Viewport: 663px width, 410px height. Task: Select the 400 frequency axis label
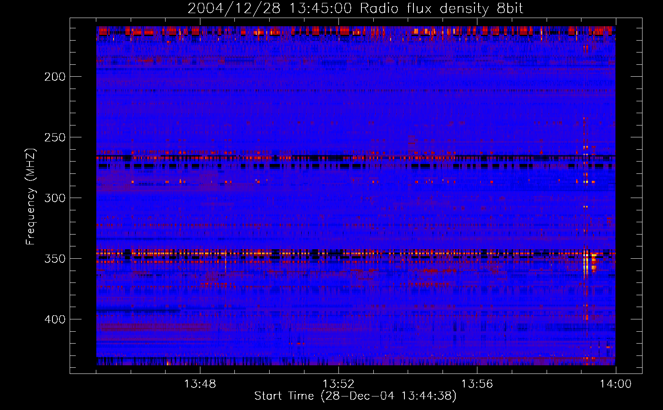55,319
